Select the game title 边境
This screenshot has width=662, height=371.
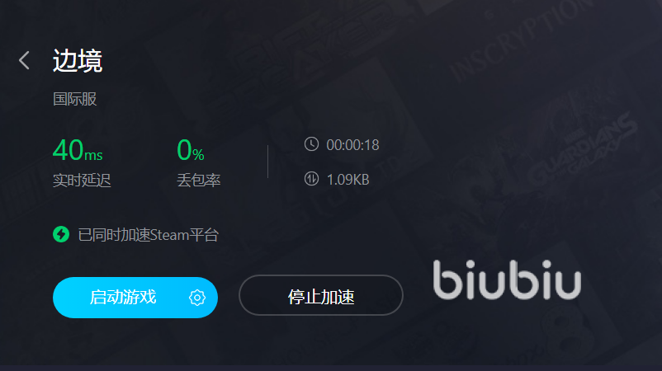78,60
